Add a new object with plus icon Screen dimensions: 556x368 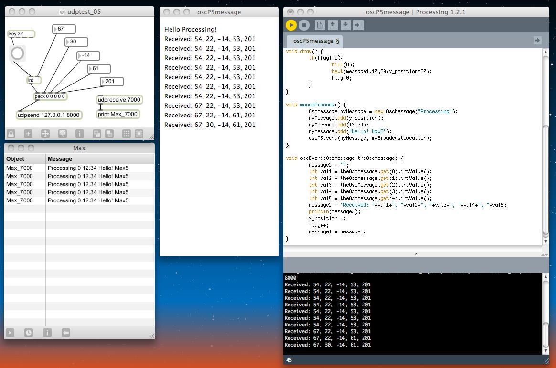click(28, 134)
